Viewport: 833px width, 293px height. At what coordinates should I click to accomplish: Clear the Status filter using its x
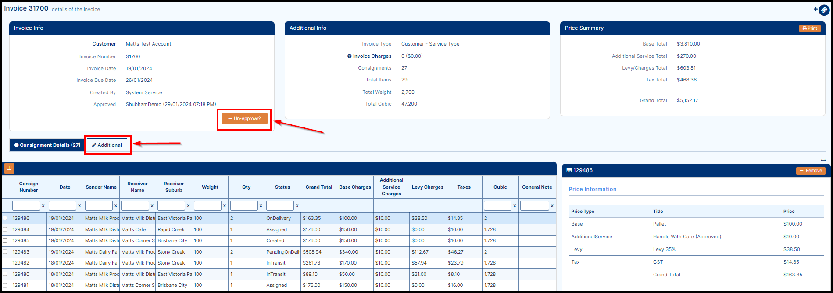click(297, 206)
